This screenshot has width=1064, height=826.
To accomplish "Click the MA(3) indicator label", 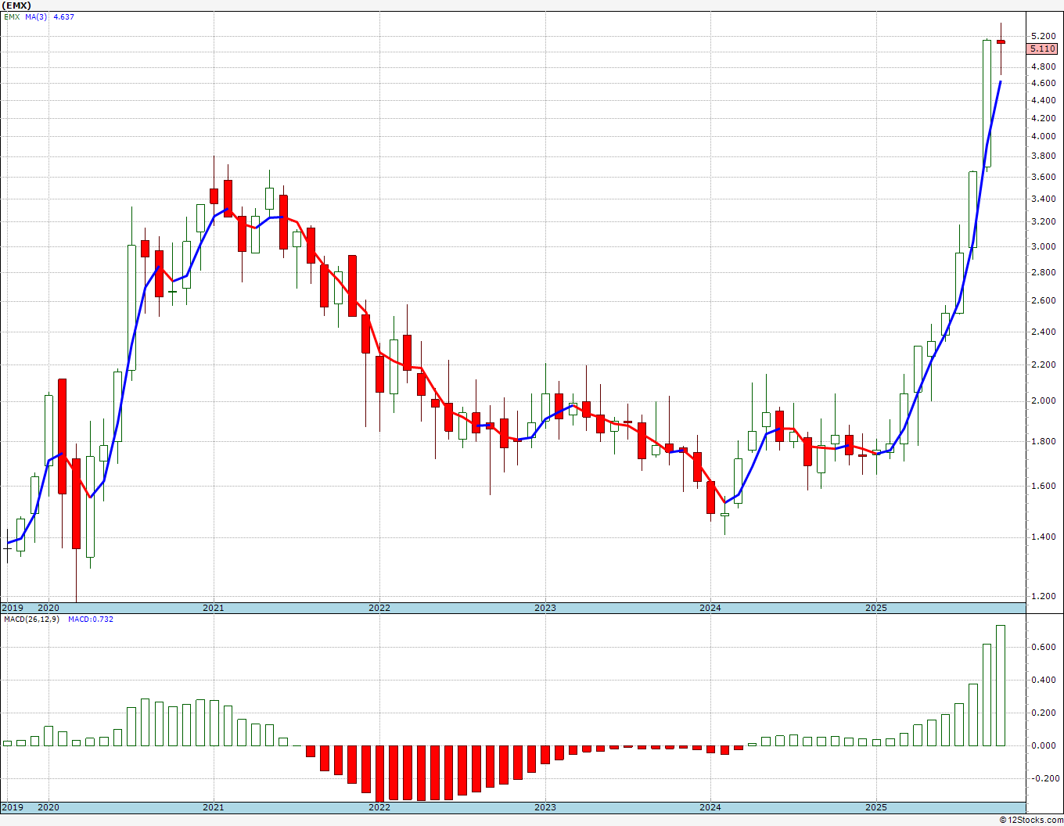I will [36, 16].
